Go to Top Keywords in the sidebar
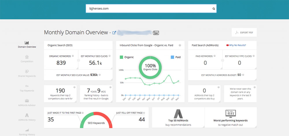Image resolution: width=289 pixels, height=136 pixels. coord(27,88)
